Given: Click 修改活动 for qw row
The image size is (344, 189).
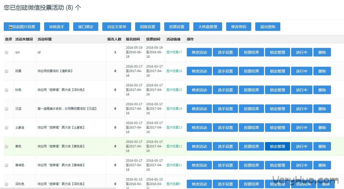Looking at the screenshot, I should tap(199, 52).
